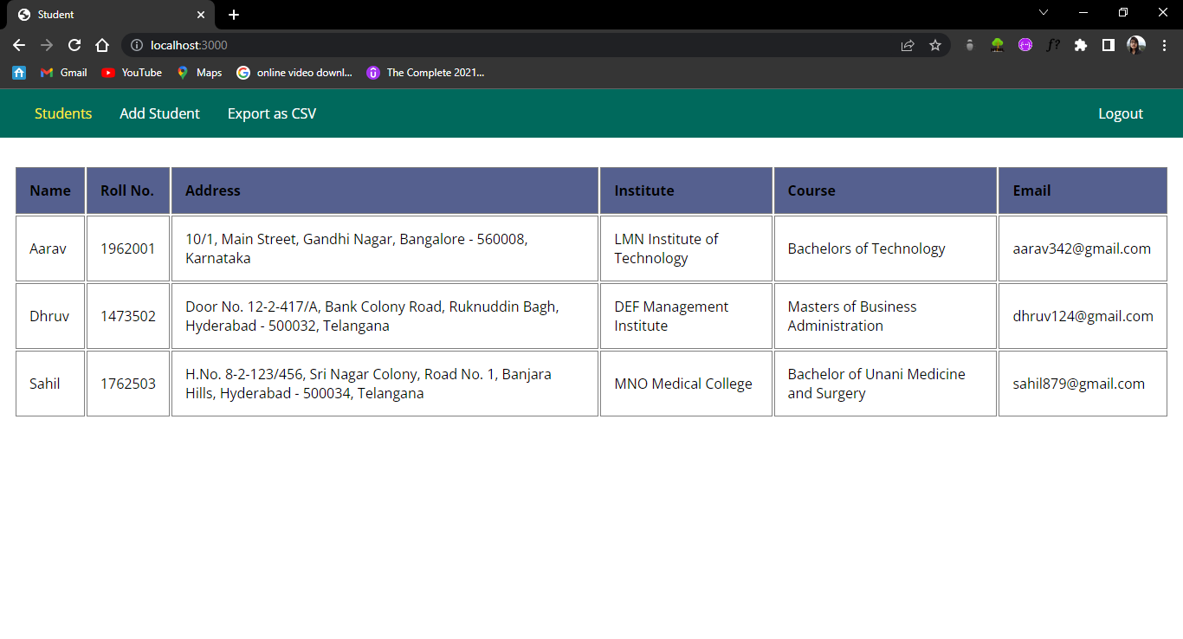Select the Student browser tab
1183x639 pixels.
[x=104, y=14]
